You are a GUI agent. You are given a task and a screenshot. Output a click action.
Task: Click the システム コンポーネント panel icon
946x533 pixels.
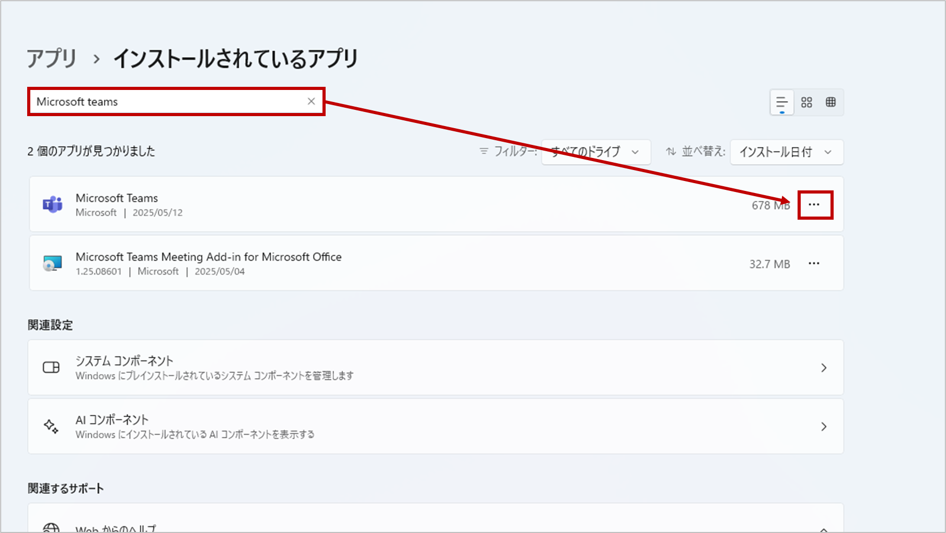coord(51,367)
